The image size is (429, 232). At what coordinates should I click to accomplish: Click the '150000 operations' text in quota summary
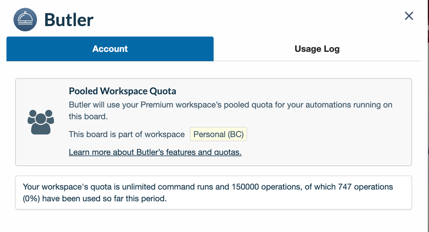[265, 187]
